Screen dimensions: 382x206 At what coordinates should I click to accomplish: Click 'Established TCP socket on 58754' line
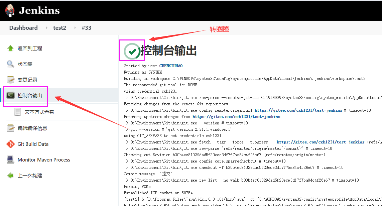point(158,193)
